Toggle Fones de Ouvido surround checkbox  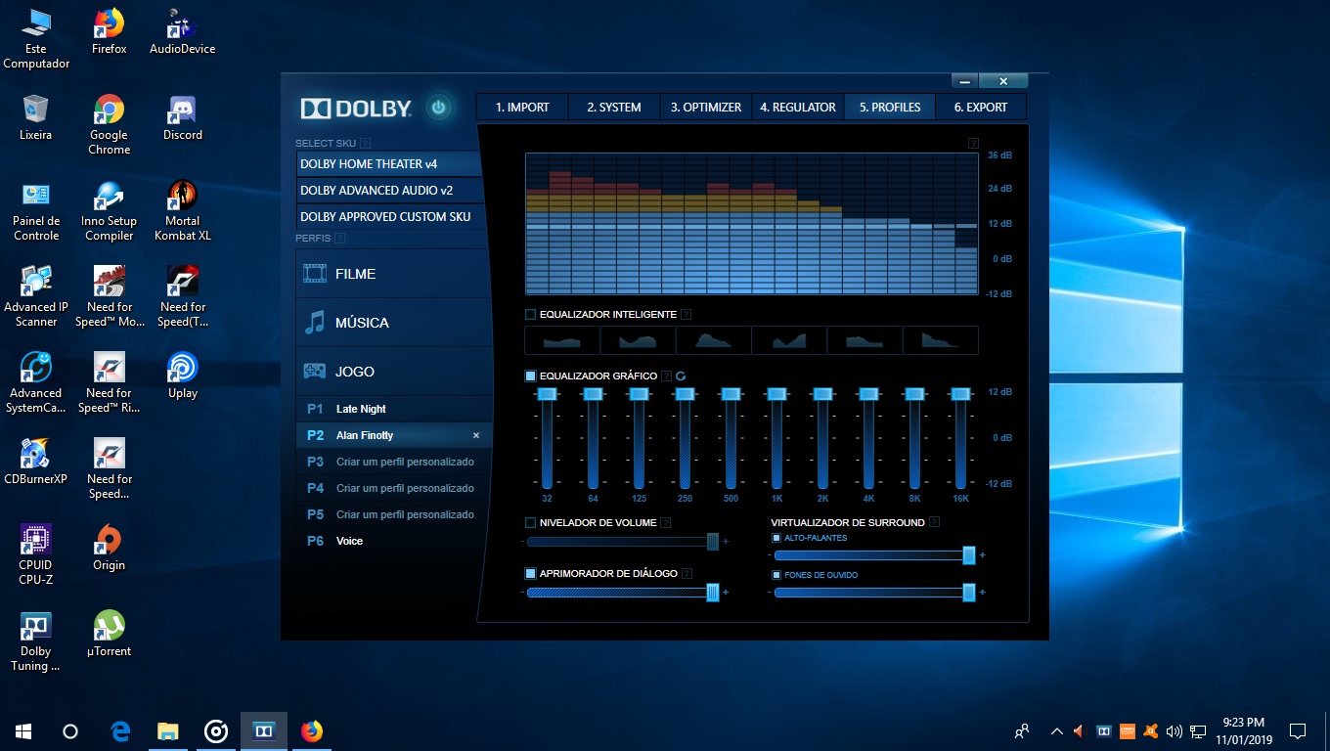coord(776,575)
